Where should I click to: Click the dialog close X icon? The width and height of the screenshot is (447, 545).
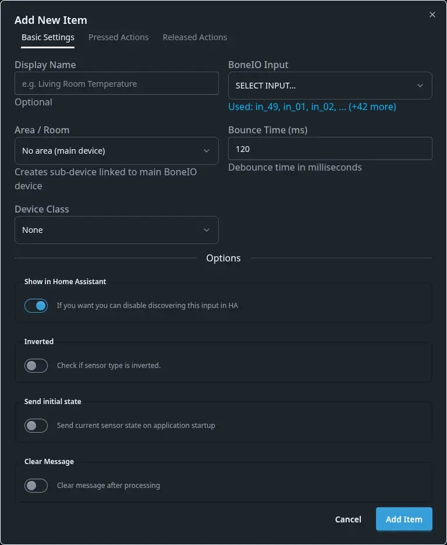pyautogui.click(x=432, y=15)
